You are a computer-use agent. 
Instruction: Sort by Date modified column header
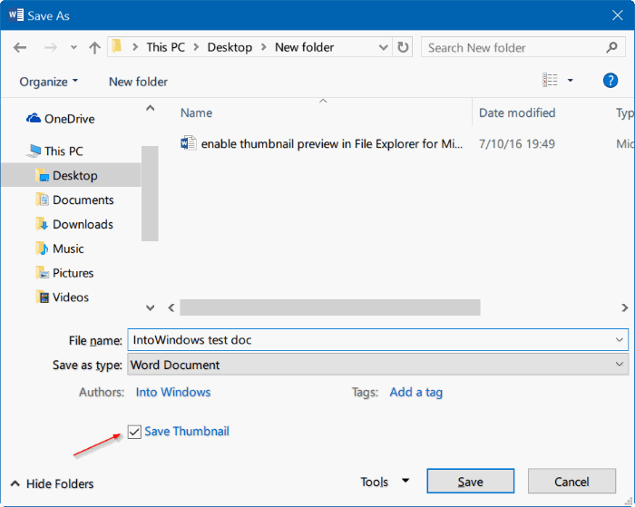(x=517, y=113)
